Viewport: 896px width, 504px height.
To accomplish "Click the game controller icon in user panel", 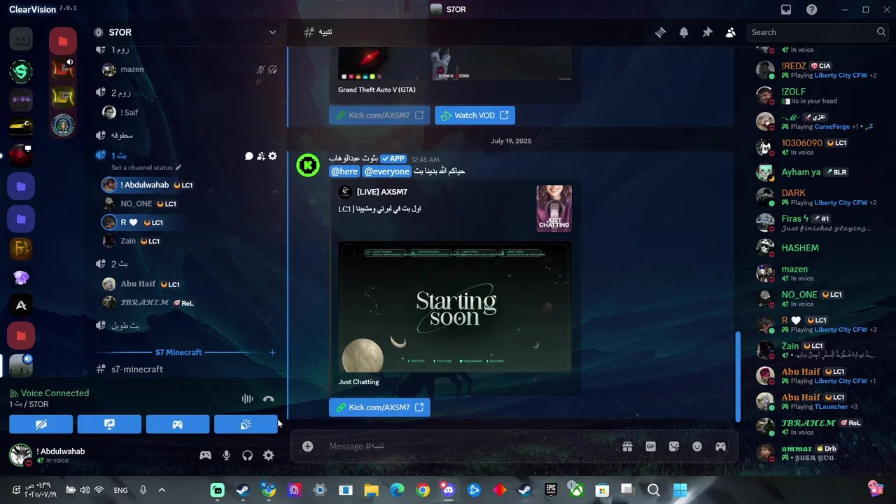I will [x=205, y=455].
